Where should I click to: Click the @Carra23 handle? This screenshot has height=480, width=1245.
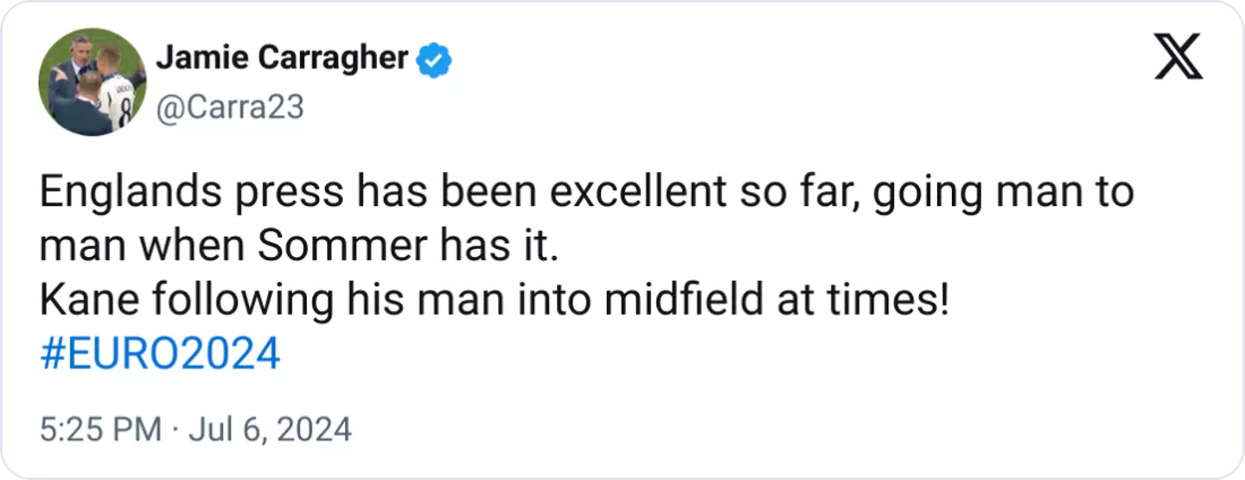coord(230,106)
